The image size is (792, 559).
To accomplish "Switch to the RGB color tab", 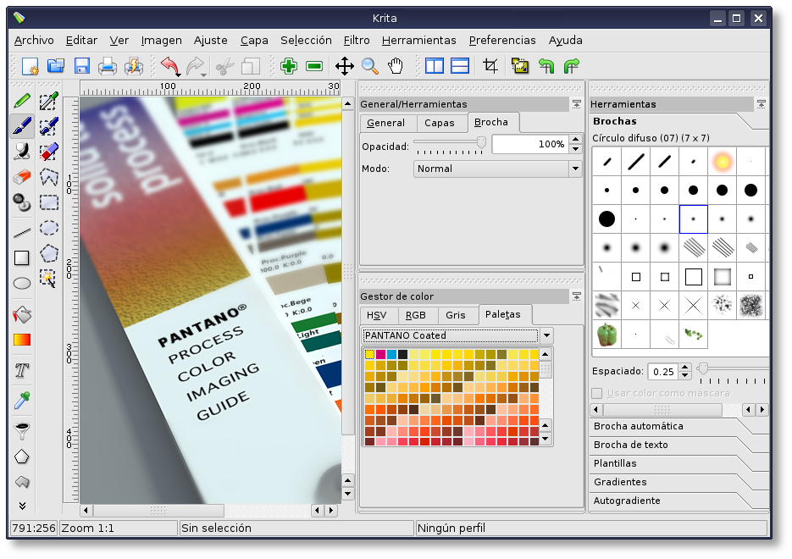I will [x=416, y=316].
